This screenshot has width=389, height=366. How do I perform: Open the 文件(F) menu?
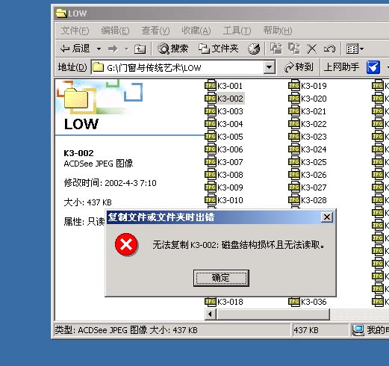pos(75,31)
